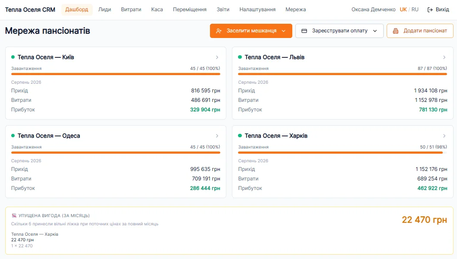Click the Львів occupancy progress bar
Screen dimensions: 457x259
click(x=342, y=74)
